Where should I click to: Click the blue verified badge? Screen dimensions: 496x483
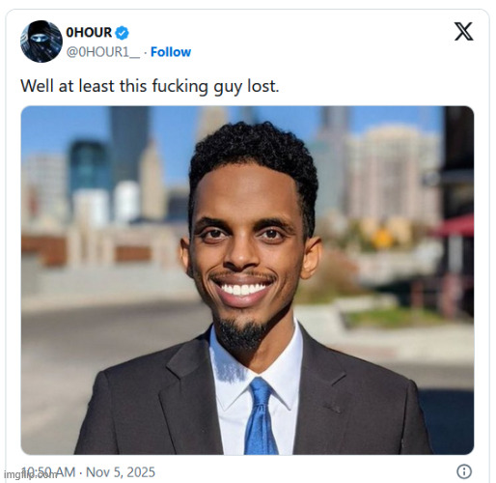point(122,33)
